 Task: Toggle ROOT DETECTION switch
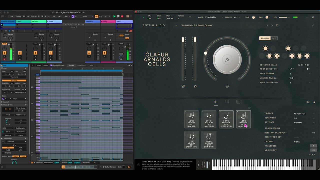click(x=308, y=69)
